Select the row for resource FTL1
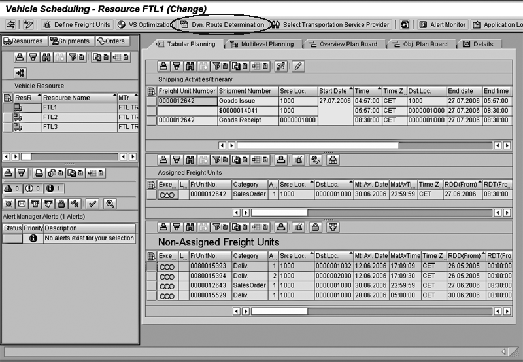The image size is (523, 362). pyautogui.click(x=7, y=107)
